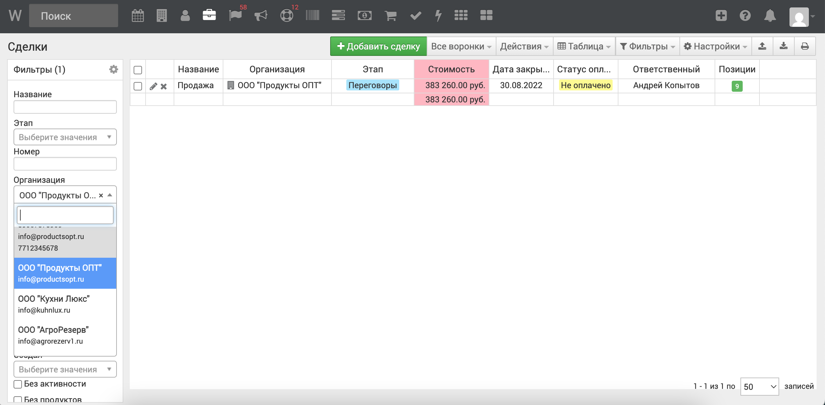Open the calendar icon in top bar
This screenshot has width=825, height=405.
pos(138,16)
